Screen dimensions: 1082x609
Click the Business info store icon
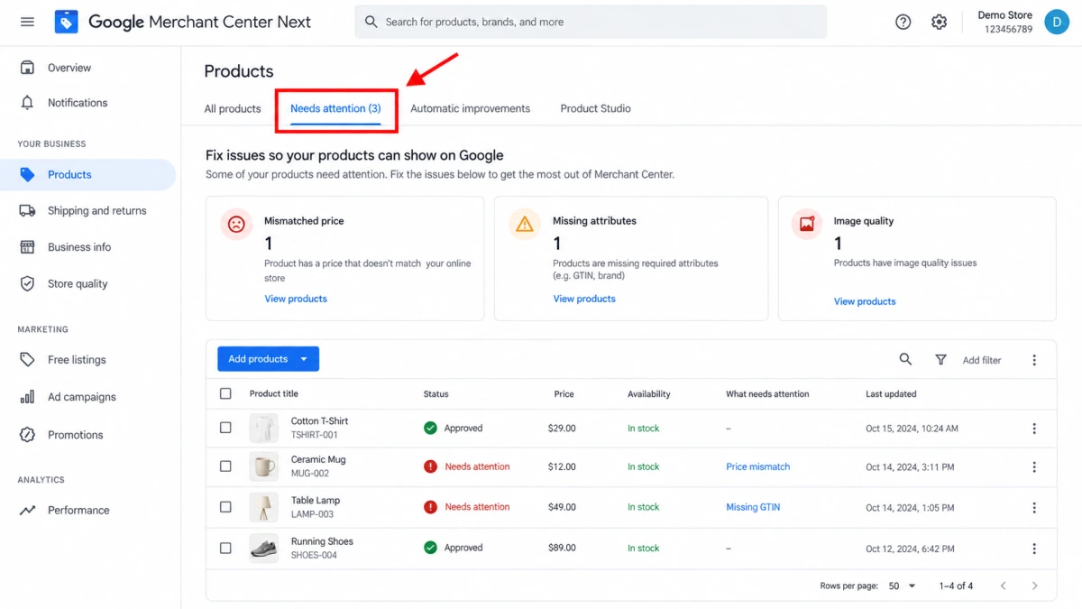point(27,246)
